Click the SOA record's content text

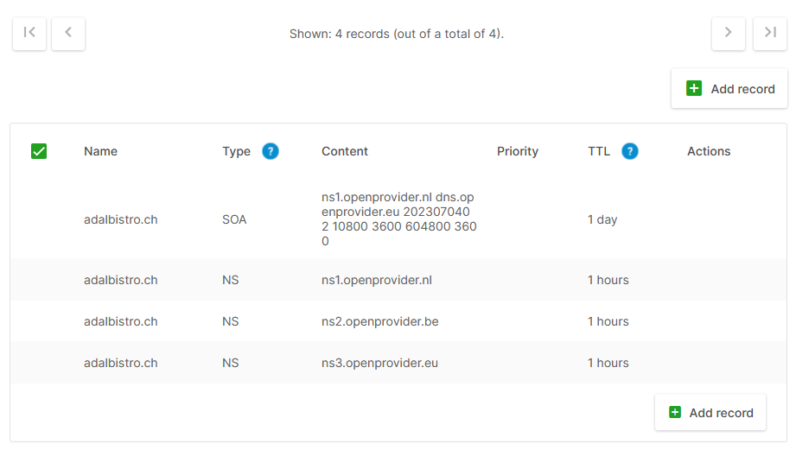398,219
